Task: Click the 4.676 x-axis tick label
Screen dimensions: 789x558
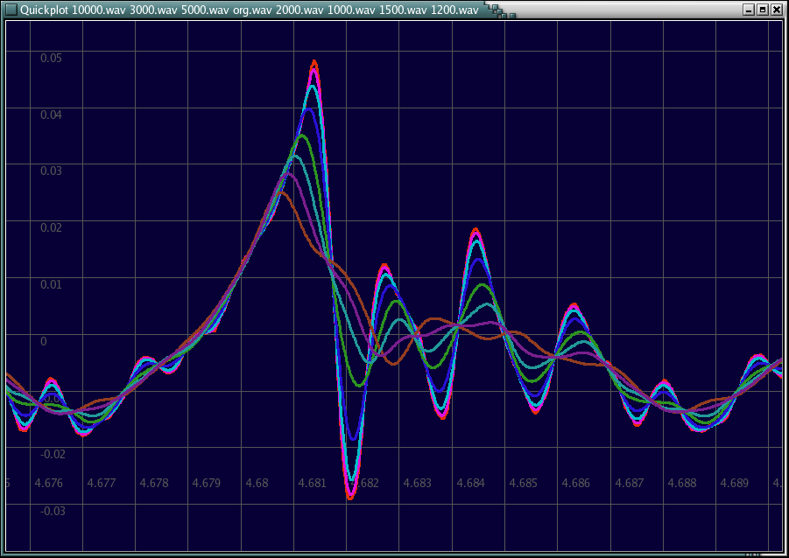Action: pos(48,483)
